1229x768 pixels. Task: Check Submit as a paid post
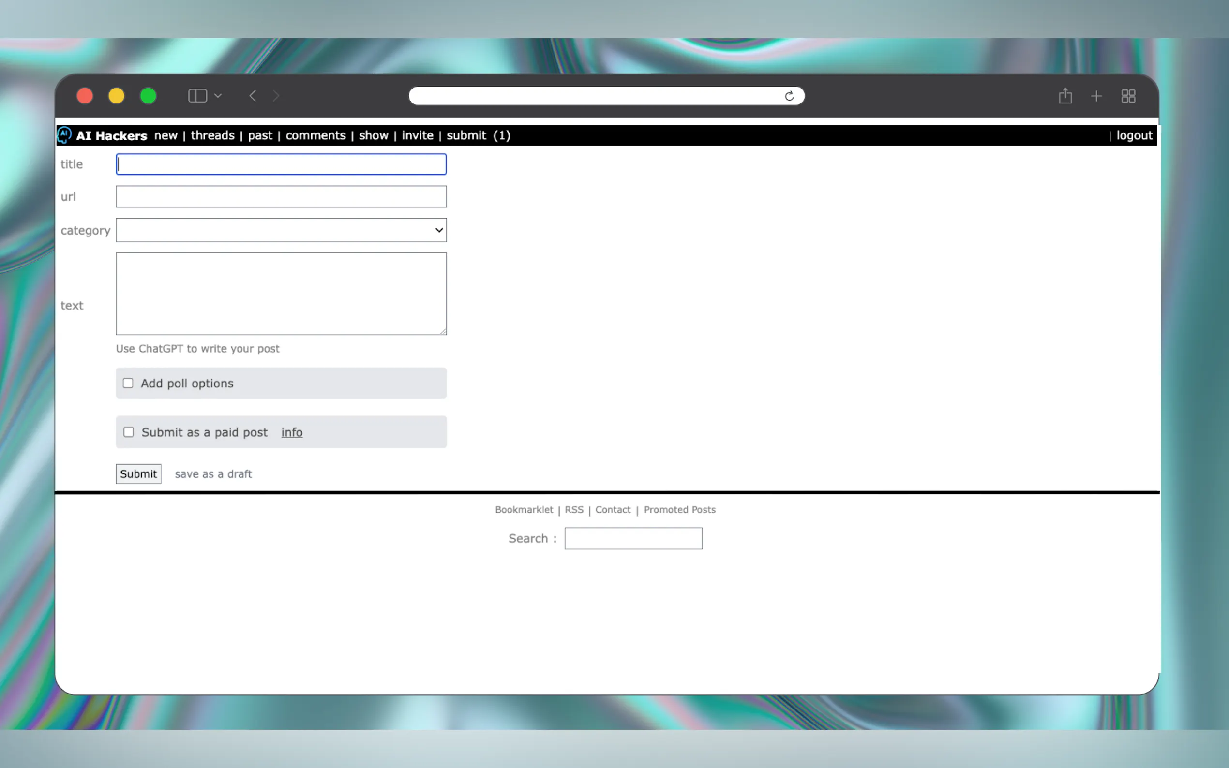tap(129, 432)
